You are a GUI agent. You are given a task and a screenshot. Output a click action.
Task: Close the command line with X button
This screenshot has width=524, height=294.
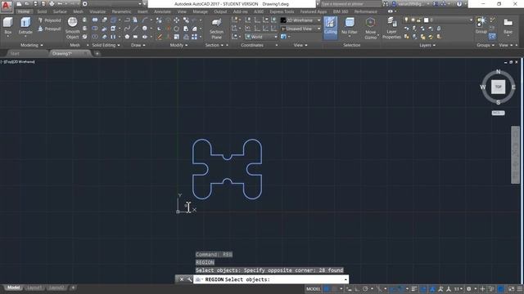182,279
